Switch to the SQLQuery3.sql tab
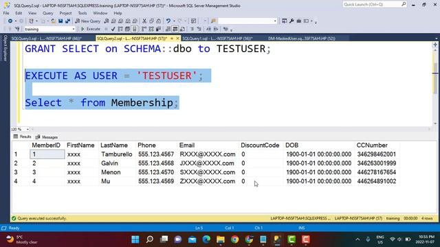The height and width of the screenshot is (247, 440). [46, 38]
